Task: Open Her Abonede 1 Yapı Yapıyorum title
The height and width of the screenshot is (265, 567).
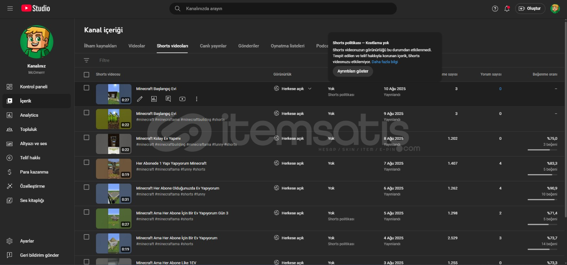Action: (x=171, y=163)
